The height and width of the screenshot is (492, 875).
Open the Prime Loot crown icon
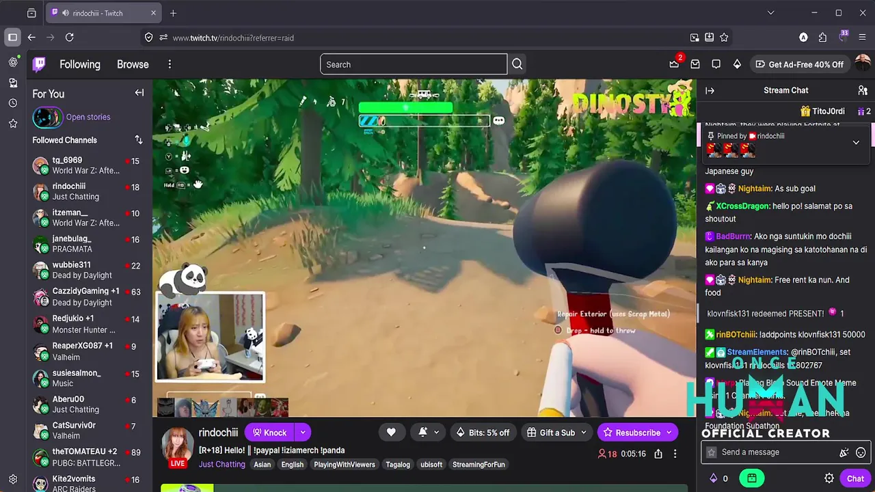pyautogui.click(x=674, y=64)
